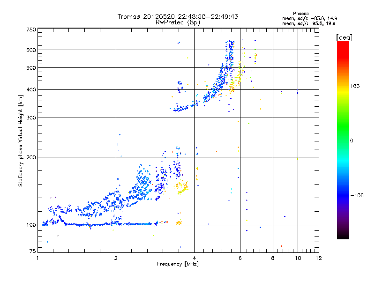Click the y-axis label '75'
This screenshot has height=281, width=375.
point(32,251)
